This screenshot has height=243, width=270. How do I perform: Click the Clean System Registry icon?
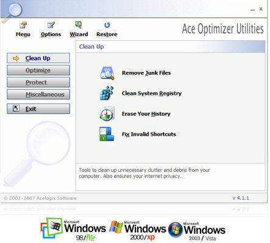coord(107,93)
